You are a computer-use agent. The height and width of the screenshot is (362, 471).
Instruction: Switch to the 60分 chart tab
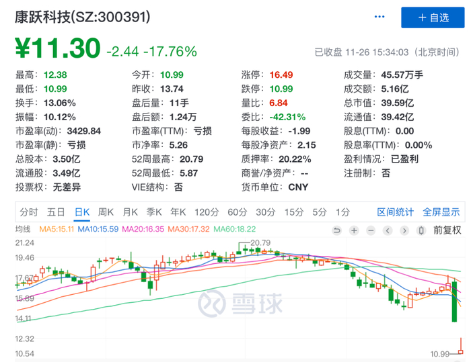tap(238, 212)
